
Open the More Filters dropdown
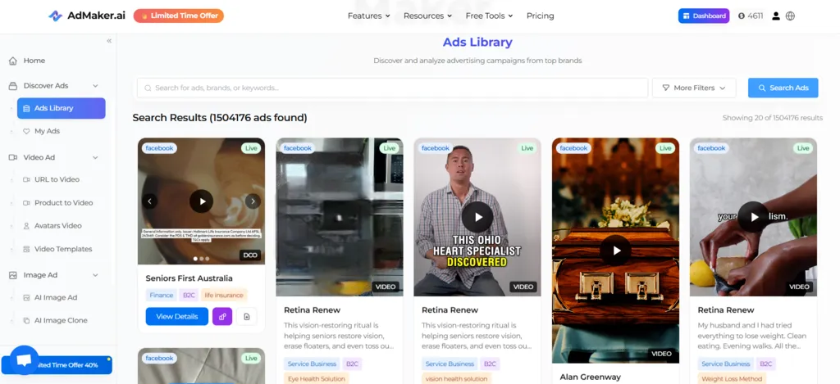click(x=694, y=88)
